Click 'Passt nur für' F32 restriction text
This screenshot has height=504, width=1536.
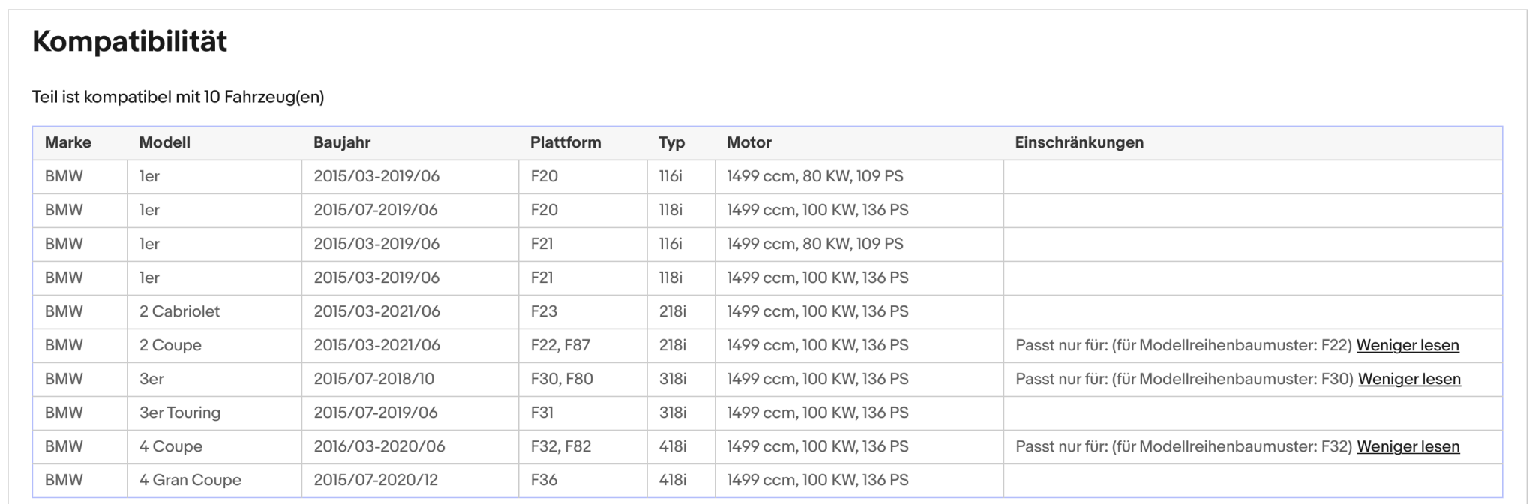1184,446
